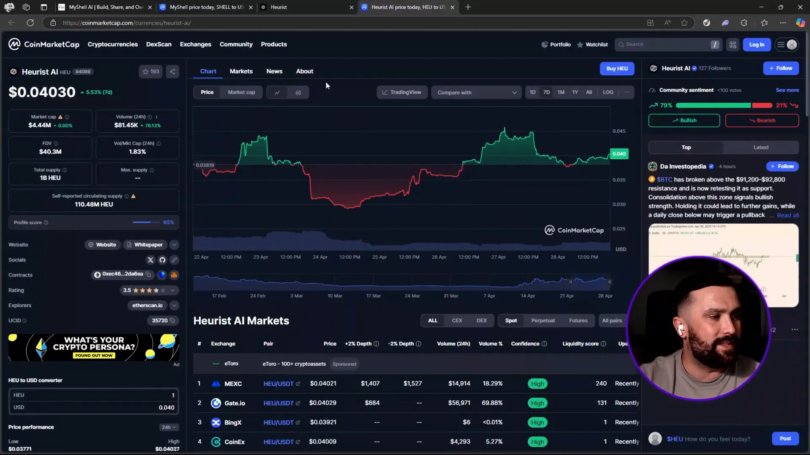Expand the Website links chevron
810x455 pixels.
point(174,245)
